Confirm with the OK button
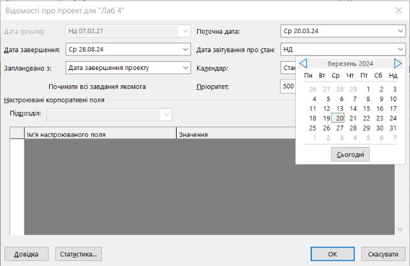 pyautogui.click(x=332, y=254)
